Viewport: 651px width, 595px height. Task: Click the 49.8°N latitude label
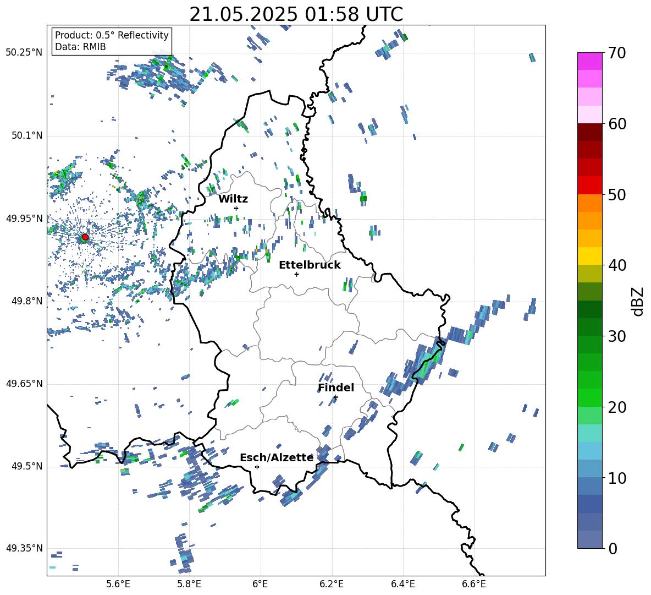[x=27, y=301]
